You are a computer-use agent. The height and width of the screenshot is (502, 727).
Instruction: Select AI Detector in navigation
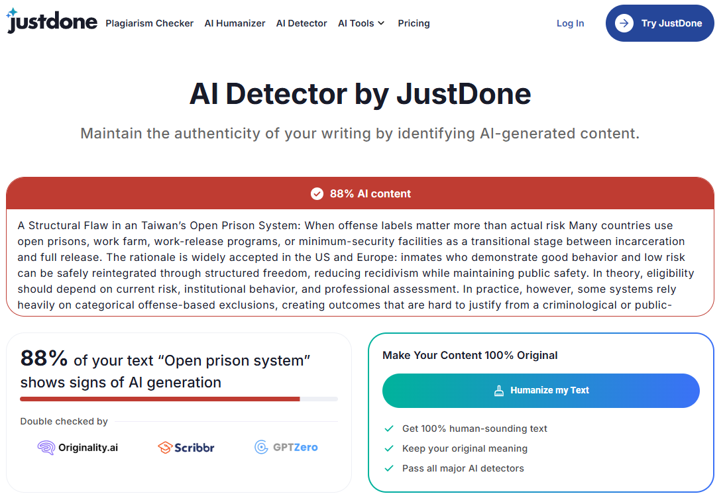[x=302, y=23]
